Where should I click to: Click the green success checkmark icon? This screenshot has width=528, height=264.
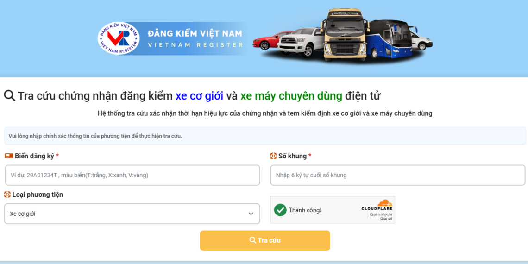(280, 210)
